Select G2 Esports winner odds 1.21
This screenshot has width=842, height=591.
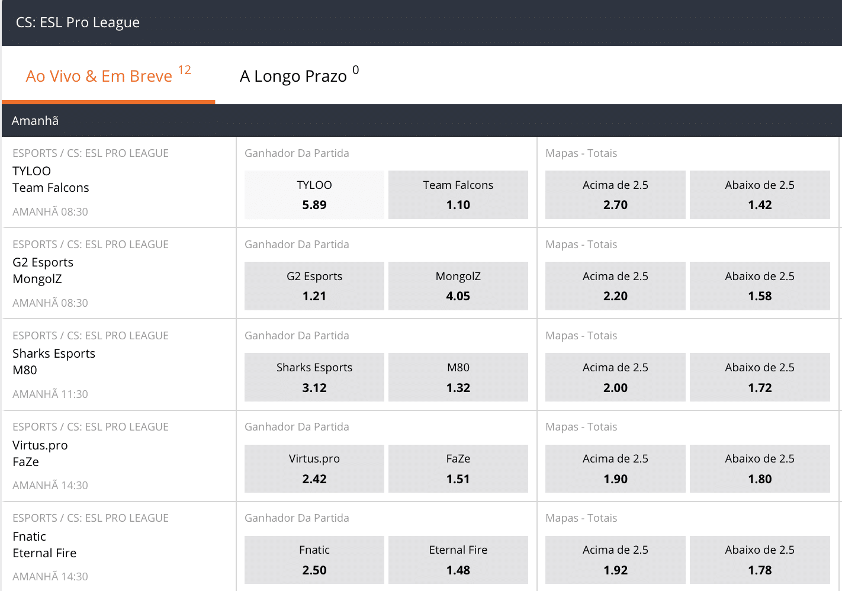(314, 286)
